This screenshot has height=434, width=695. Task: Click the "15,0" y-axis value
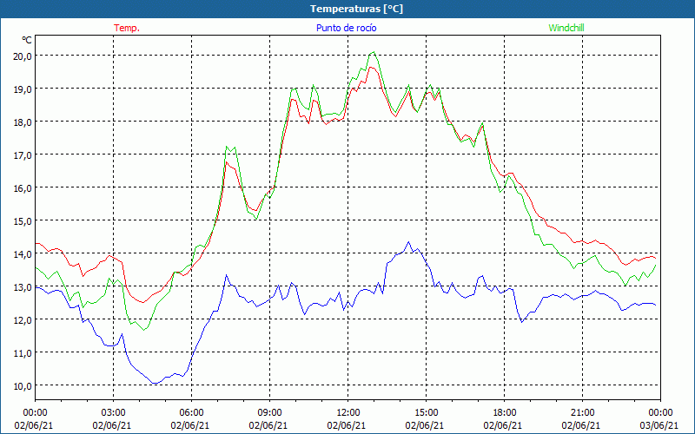23,221
